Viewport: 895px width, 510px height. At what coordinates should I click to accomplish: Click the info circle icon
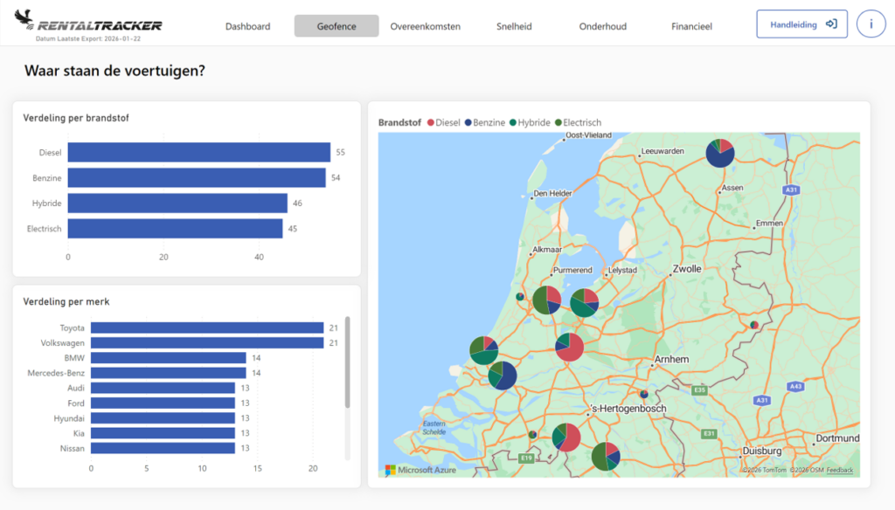click(871, 24)
